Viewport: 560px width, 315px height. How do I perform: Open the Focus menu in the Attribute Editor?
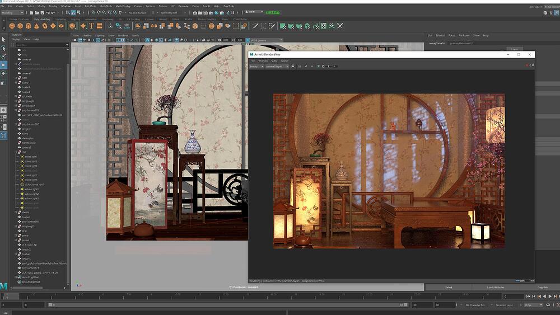[x=451, y=35]
